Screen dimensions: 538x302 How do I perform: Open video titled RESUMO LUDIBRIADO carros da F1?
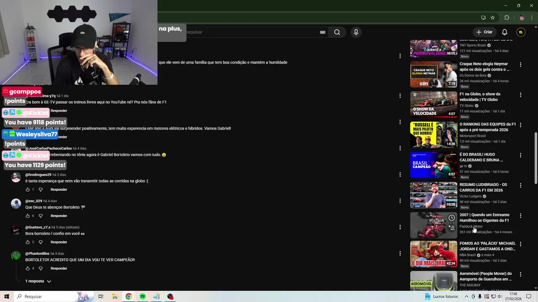pos(483,187)
